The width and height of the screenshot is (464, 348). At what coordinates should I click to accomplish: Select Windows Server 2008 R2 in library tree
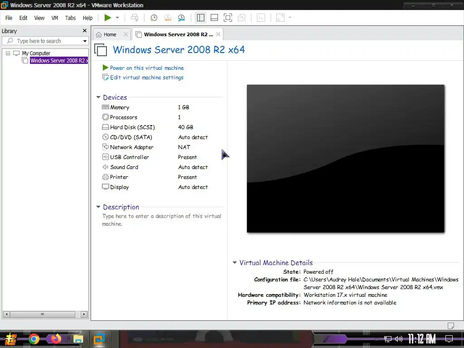[59, 61]
